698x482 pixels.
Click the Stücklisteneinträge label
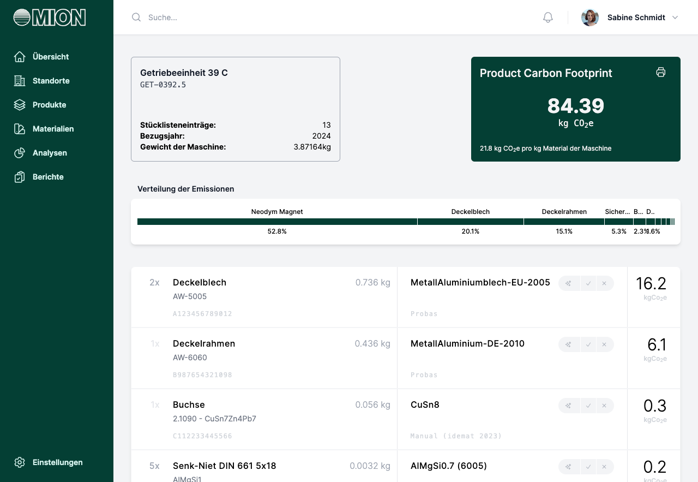point(178,125)
